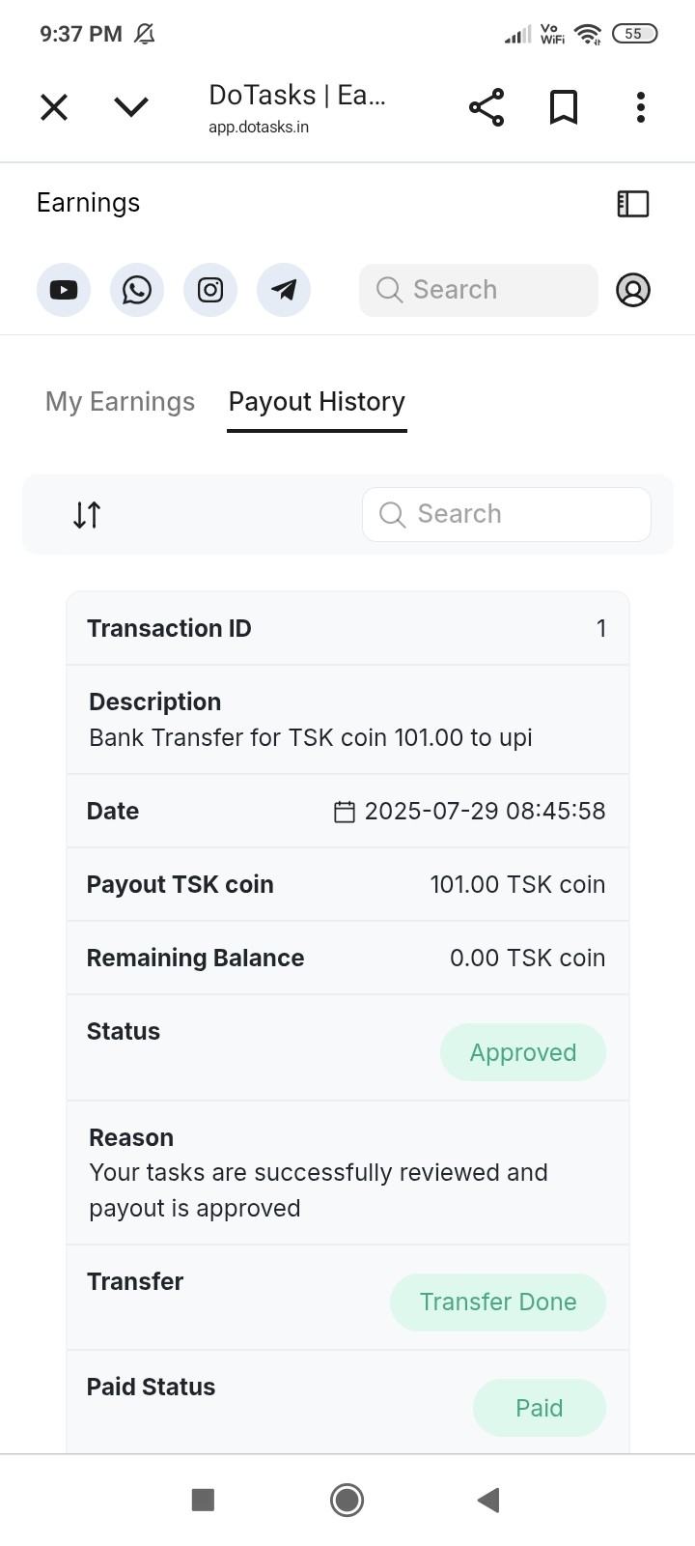Expand the browser tab chevron
This screenshot has width=695, height=1546.
(x=131, y=107)
